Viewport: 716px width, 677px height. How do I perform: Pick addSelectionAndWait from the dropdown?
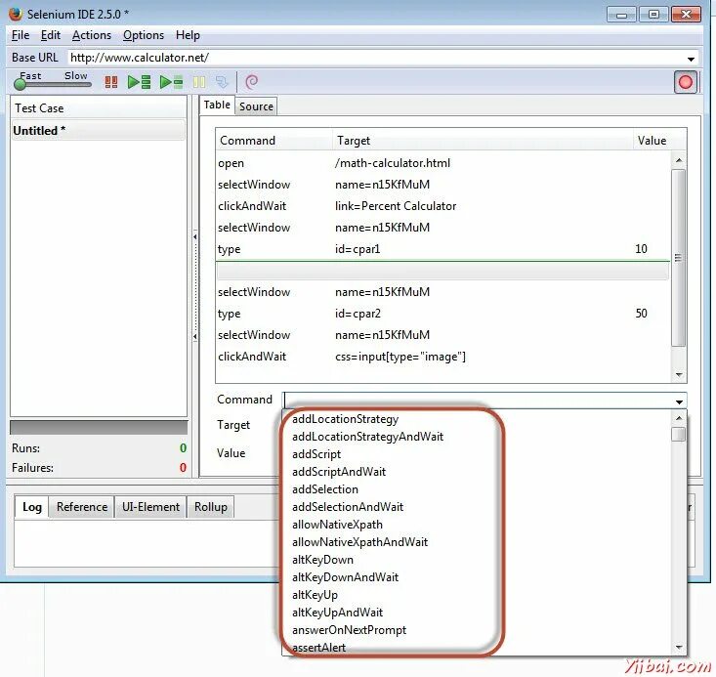(348, 507)
